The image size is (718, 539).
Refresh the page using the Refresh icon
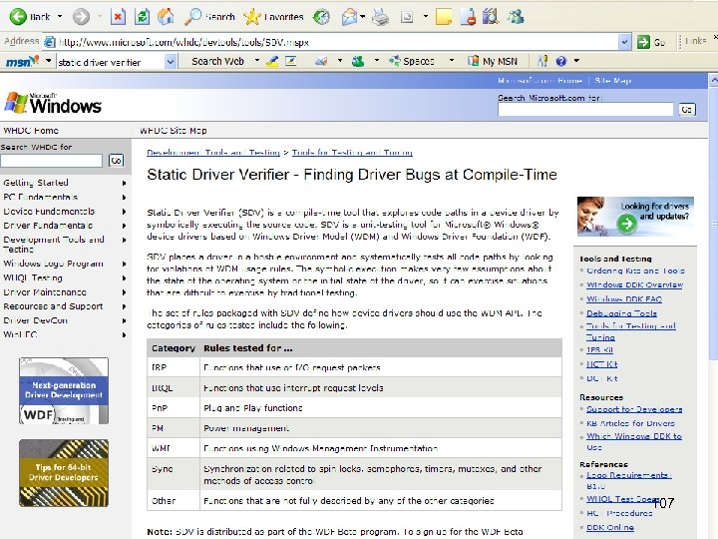142,17
